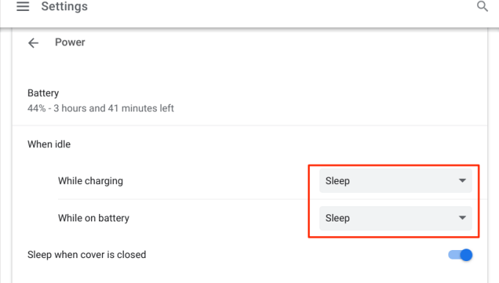Go back using the Power arrow

[x=33, y=43]
